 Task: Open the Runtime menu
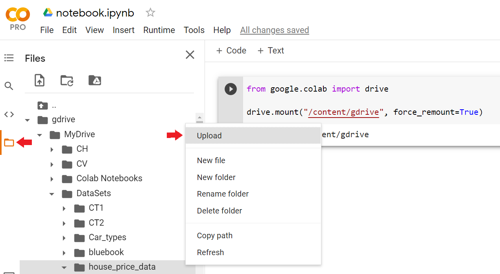(x=159, y=30)
